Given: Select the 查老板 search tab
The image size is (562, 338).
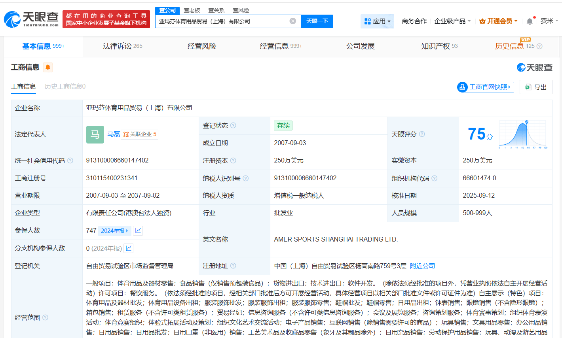Looking at the screenshot, I should pos(192,10).
